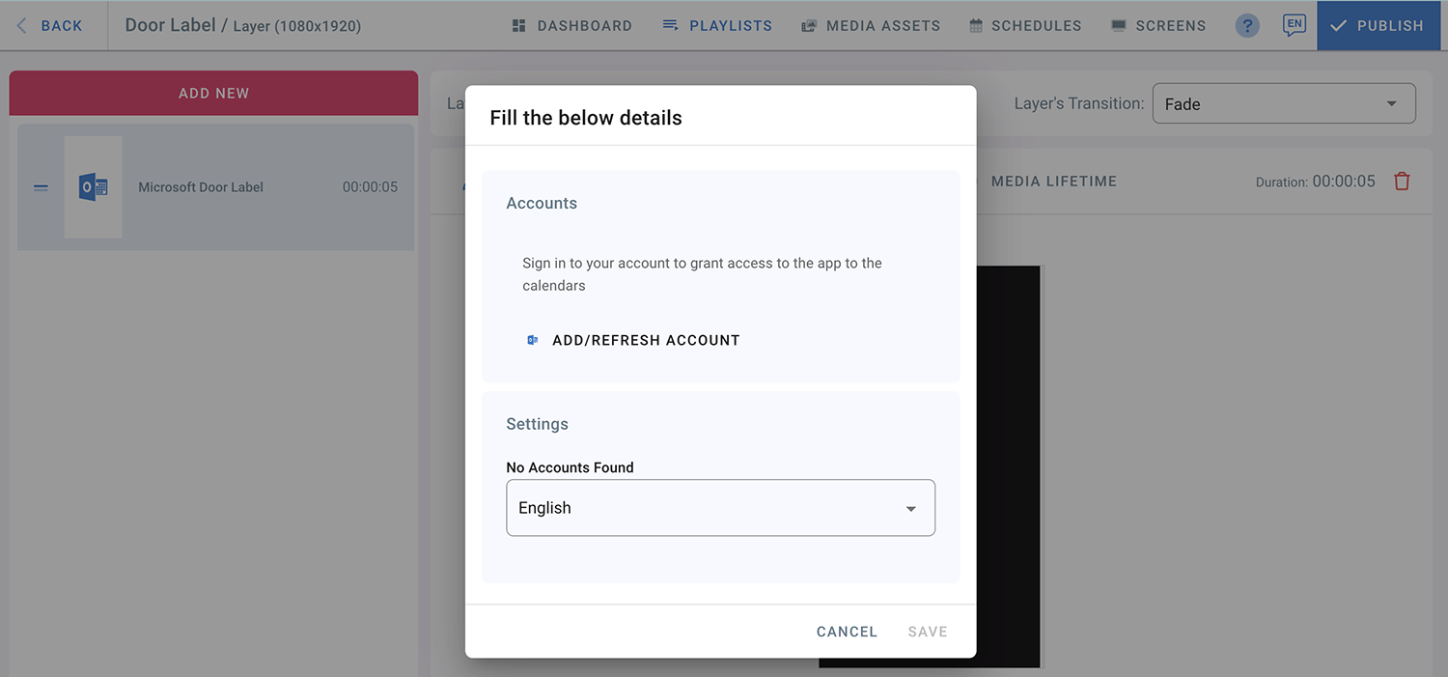Open the help question mark icon
Viewport: 1448px width, 677px height.
[x=1247, y=26]
